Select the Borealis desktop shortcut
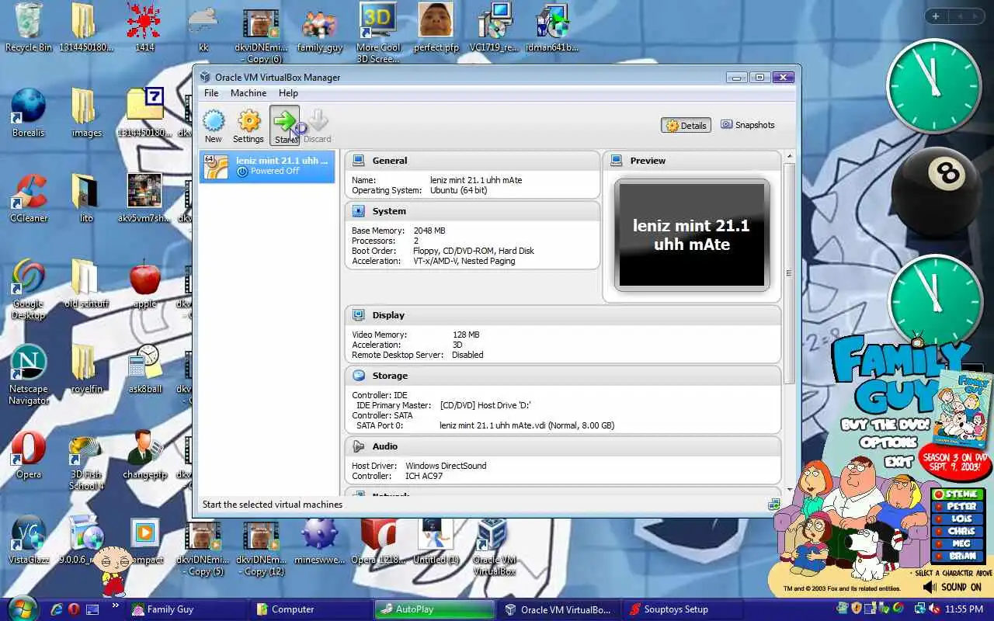The width and height of the screenshot is (994, 621). [x=29, y=113]
